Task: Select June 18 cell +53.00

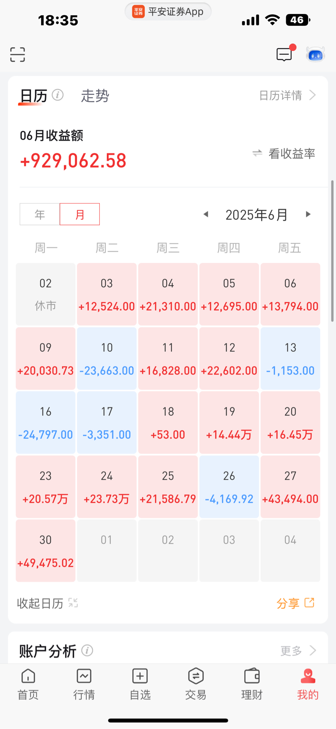Action: [x=168, y=422]
